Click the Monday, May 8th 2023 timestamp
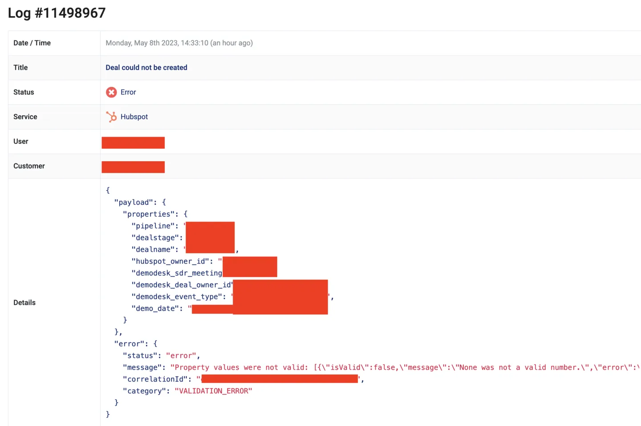Image resolution: width=641 pixels, height=426 pixels. coord(179,43)
